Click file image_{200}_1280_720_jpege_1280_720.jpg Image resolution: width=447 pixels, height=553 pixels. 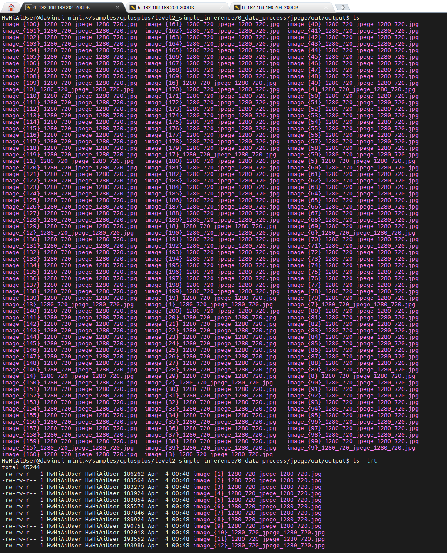212,311
